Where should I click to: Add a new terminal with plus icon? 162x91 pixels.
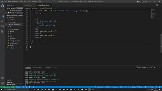(x=148, y=67)
